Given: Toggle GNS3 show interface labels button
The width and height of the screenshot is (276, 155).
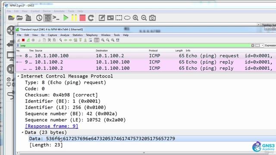Looking at the screenshot, I should (x=48, y=18).
